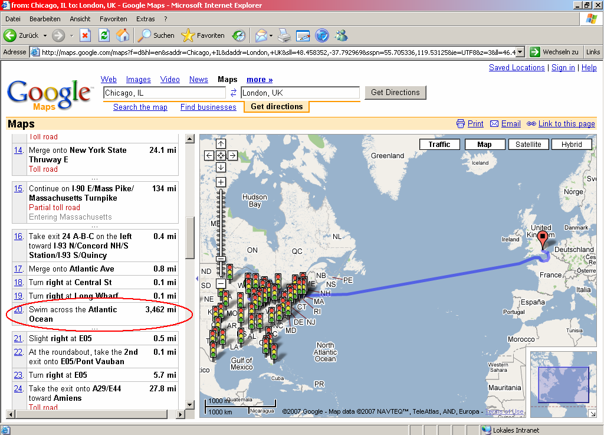Open the Ansicht menu
The width and height of the screenshot is (604, 435).
pyautogui.click(x=80, y=19)
